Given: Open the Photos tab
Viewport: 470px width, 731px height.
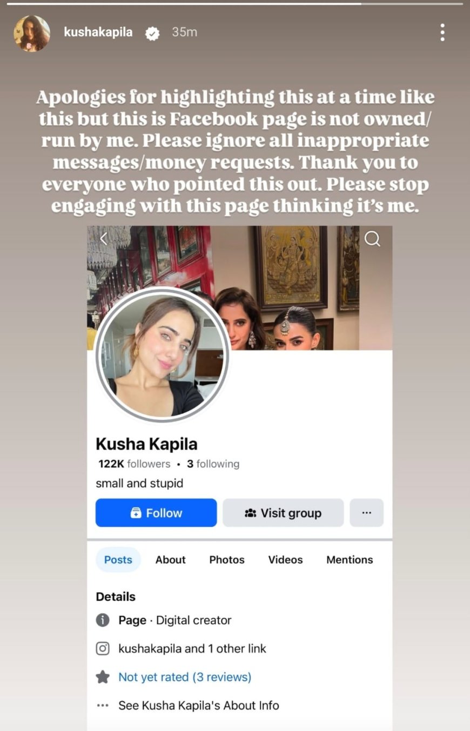Looking at the screenshot, I should point(227,560).
